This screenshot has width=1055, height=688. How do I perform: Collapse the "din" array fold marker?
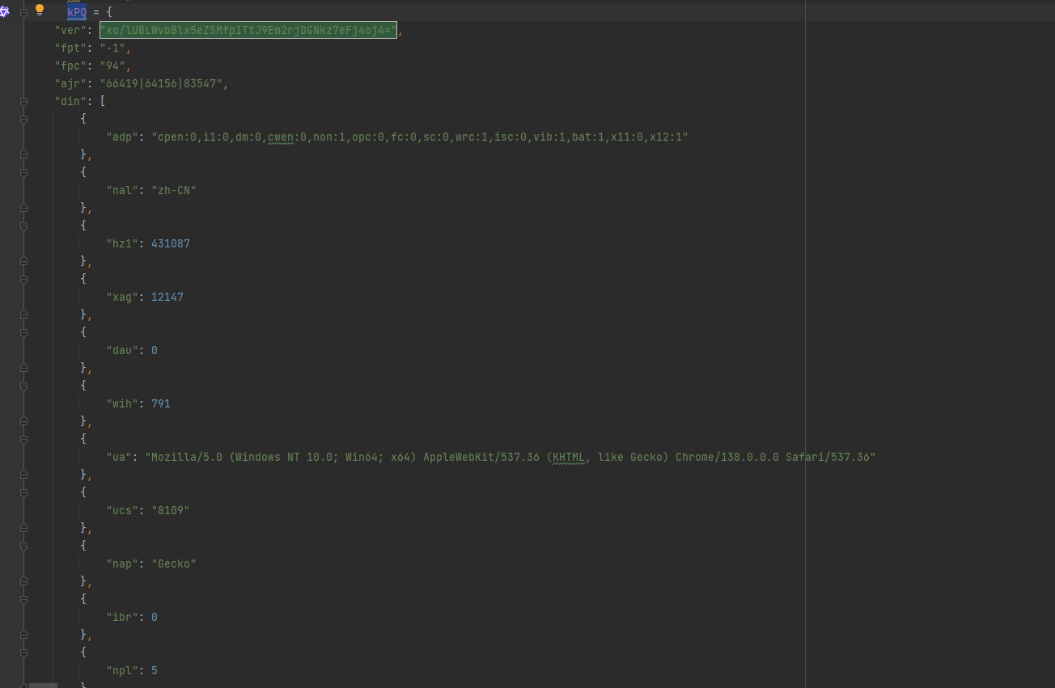coord(23,101)
